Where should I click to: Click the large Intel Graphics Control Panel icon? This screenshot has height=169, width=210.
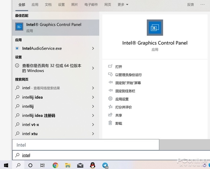coord(155,28)
